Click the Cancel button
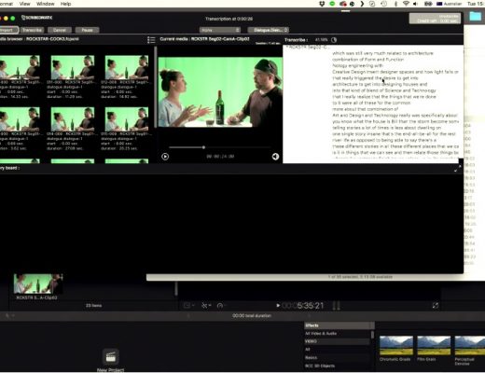The width and height of the screenshot is (485, 373). click(60, 30)
